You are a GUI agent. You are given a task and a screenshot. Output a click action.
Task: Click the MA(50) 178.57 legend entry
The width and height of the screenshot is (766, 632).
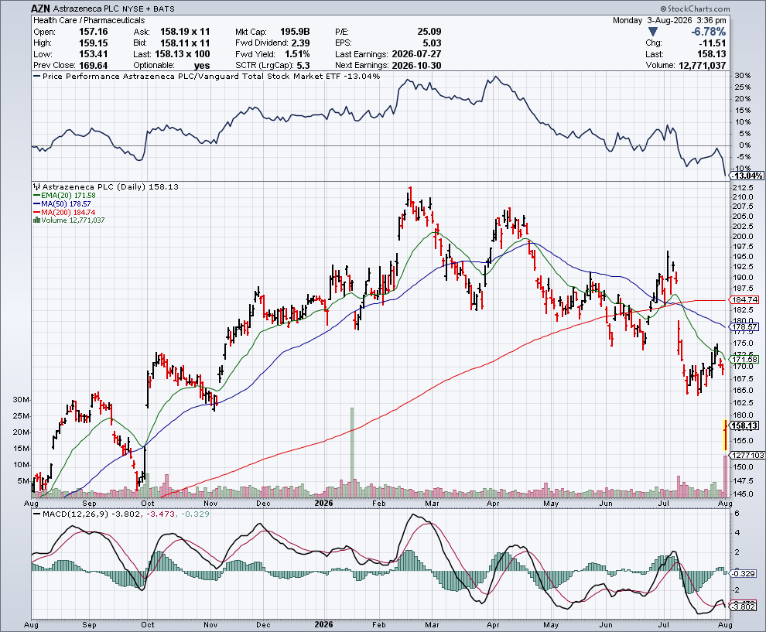[x=62, y=203]
